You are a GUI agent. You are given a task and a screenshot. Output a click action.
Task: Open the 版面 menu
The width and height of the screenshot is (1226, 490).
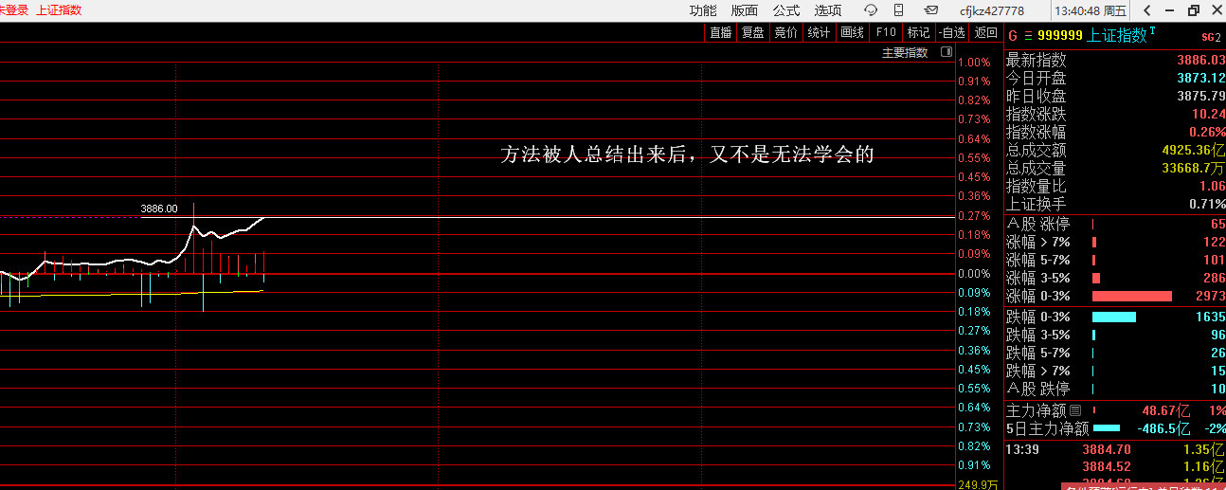point(745,10)
